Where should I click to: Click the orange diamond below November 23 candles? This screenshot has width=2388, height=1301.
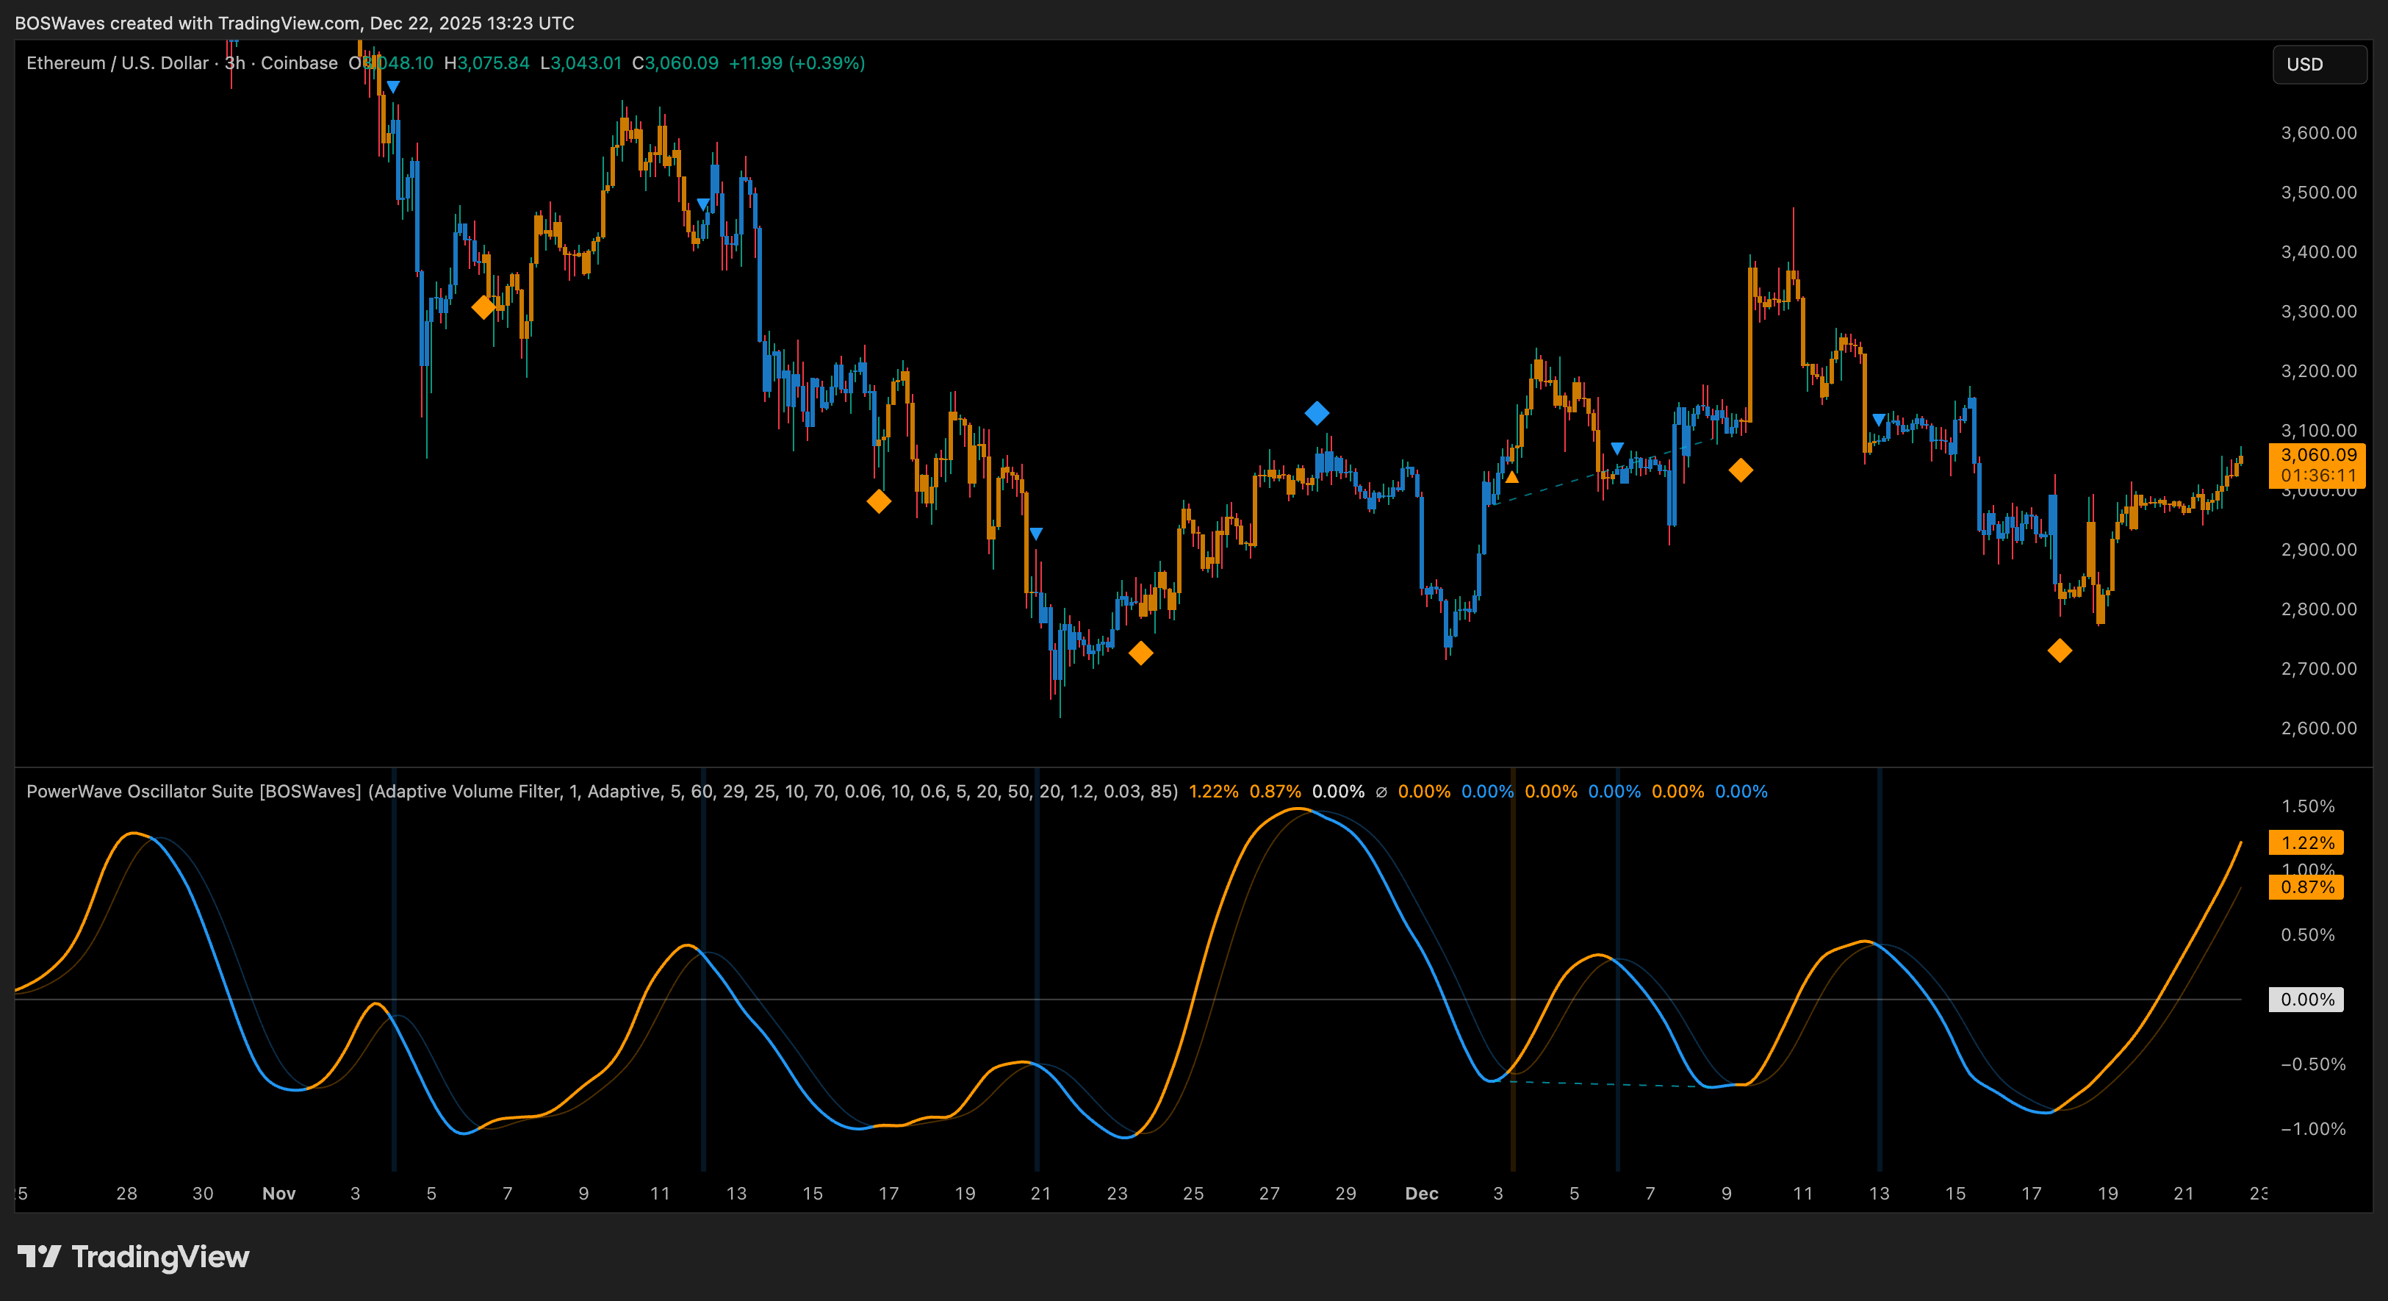tap(1140, 653)
